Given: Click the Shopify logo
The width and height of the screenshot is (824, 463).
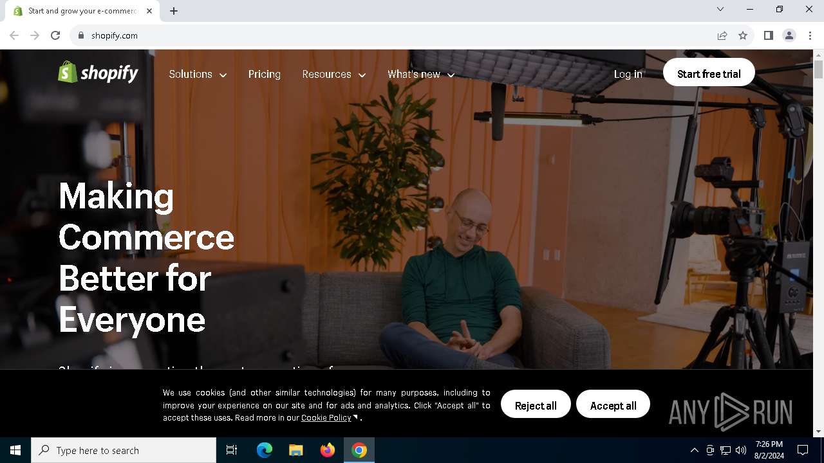Looking at the screenshot, I should [98, 73].
